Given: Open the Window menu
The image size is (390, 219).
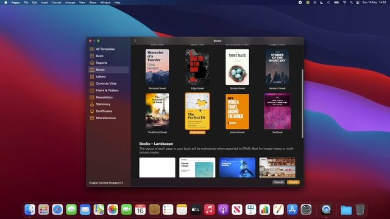Looking at the screenshot, I should 105,2.
